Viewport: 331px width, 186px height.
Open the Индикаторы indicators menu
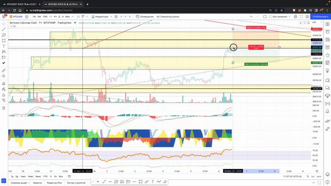pyautogui.click(x=100, y=17)
